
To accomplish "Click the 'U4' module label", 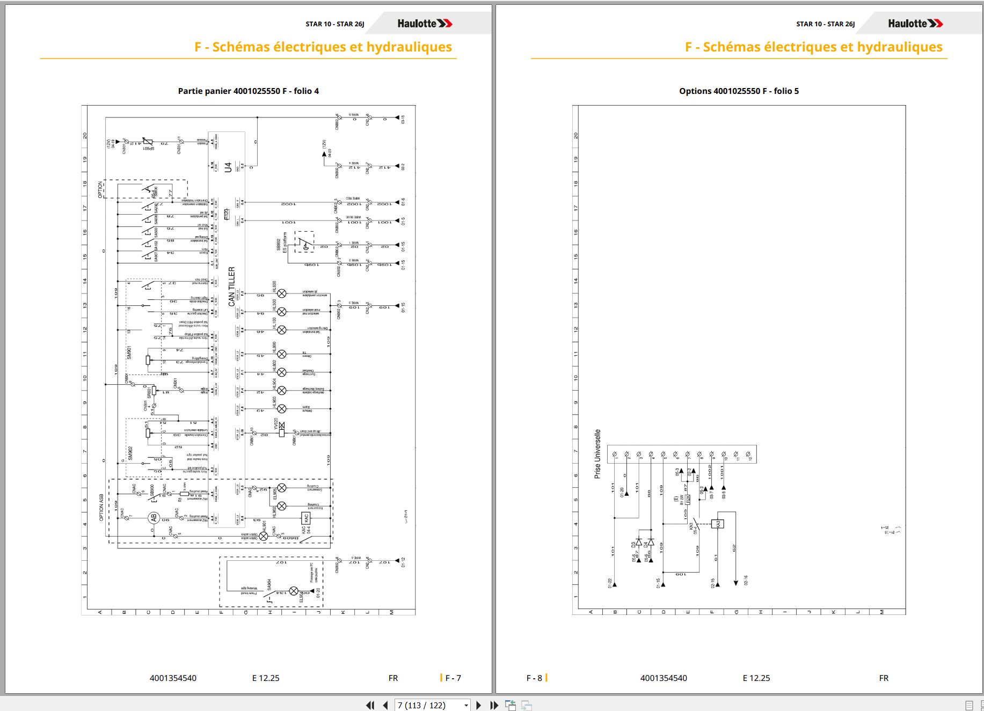I will pos(228,167).
